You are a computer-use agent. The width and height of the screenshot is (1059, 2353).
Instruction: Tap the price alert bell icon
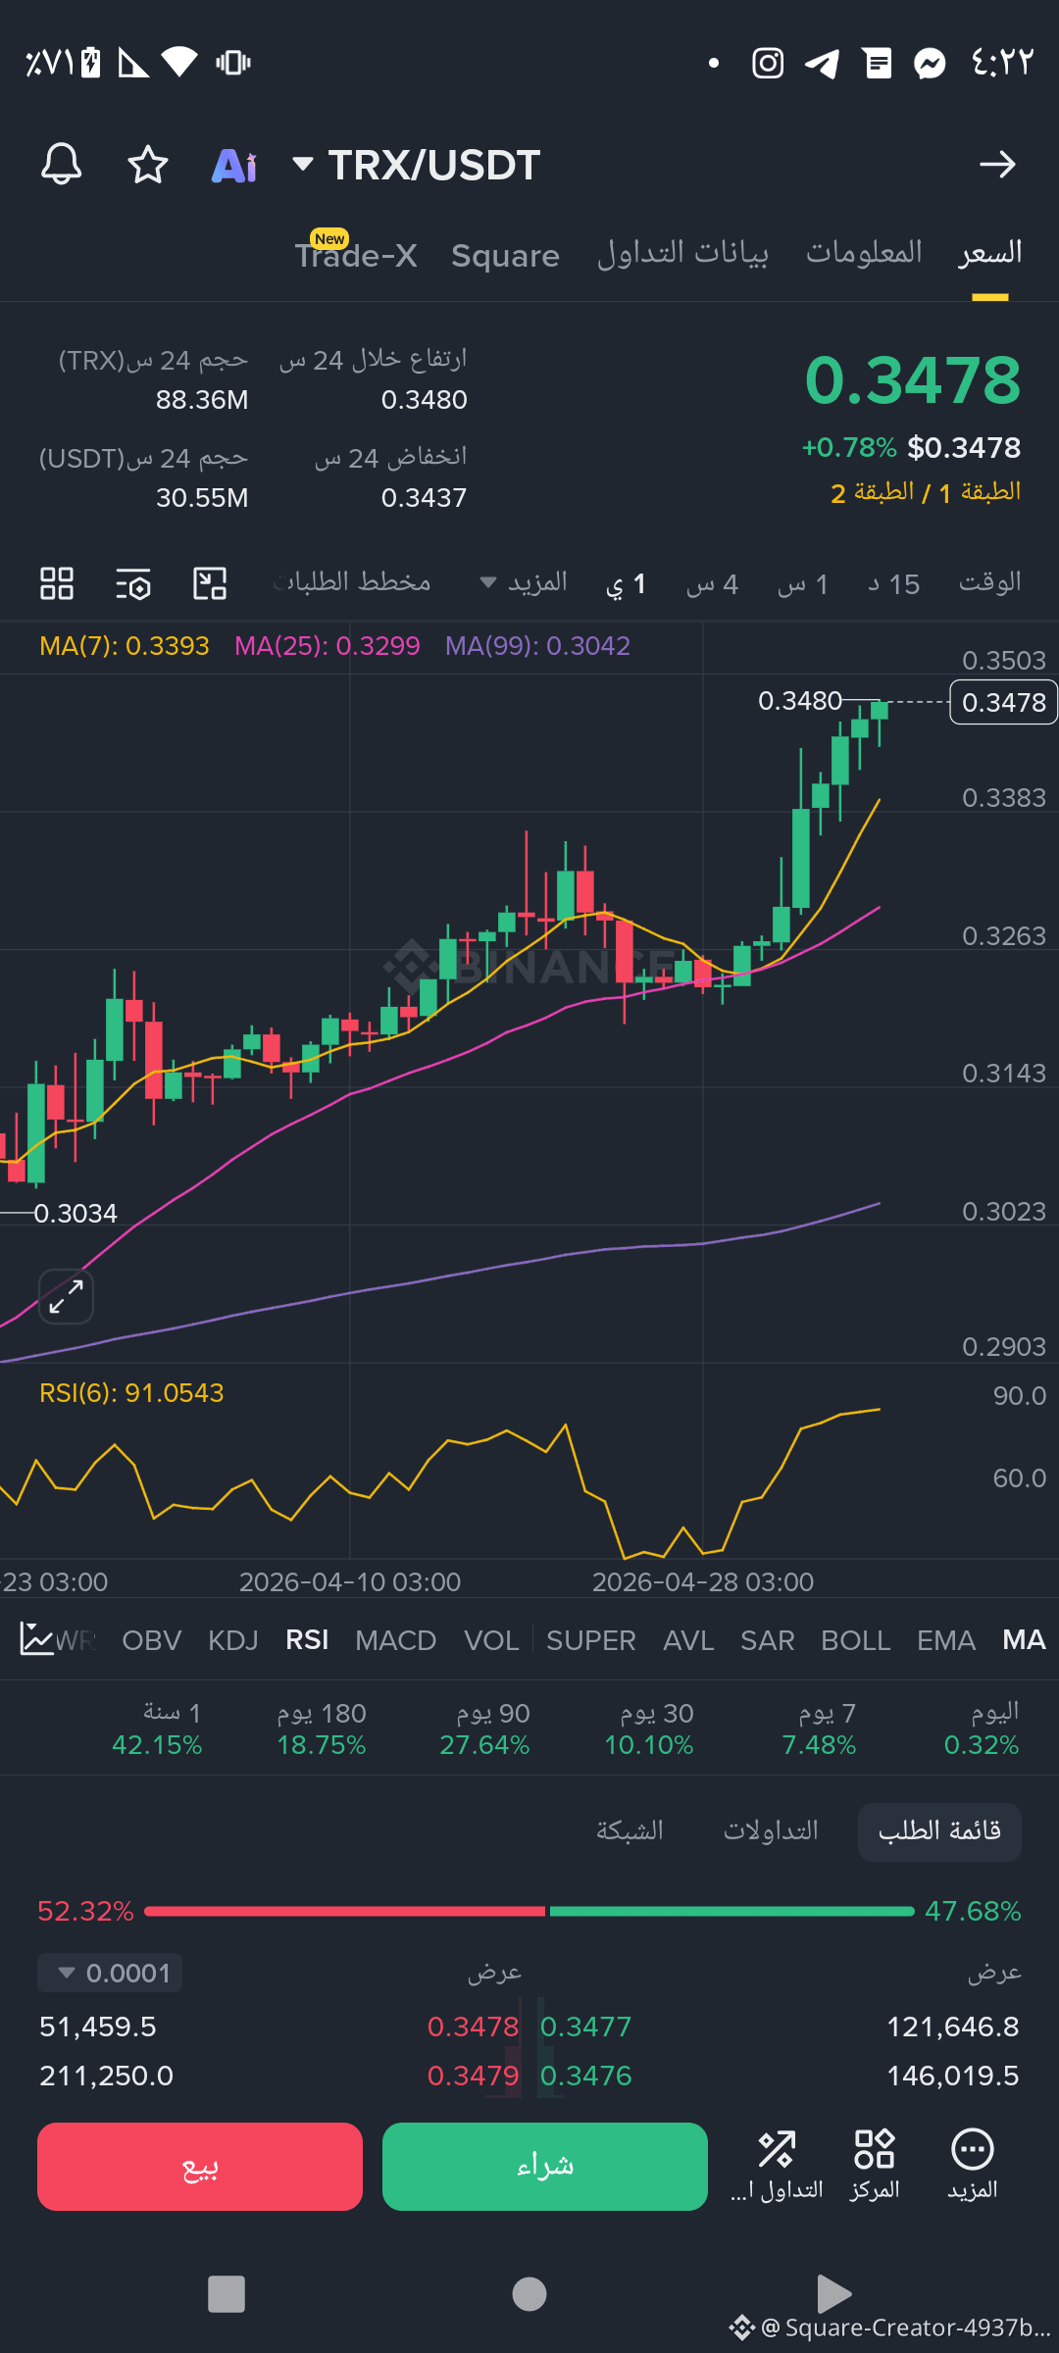(61, 164)
